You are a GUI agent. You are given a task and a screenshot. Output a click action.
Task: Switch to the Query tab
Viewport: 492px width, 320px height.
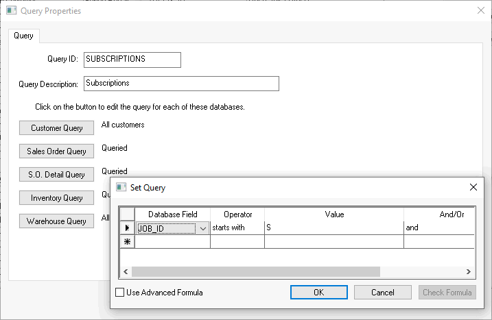[24, 36]
